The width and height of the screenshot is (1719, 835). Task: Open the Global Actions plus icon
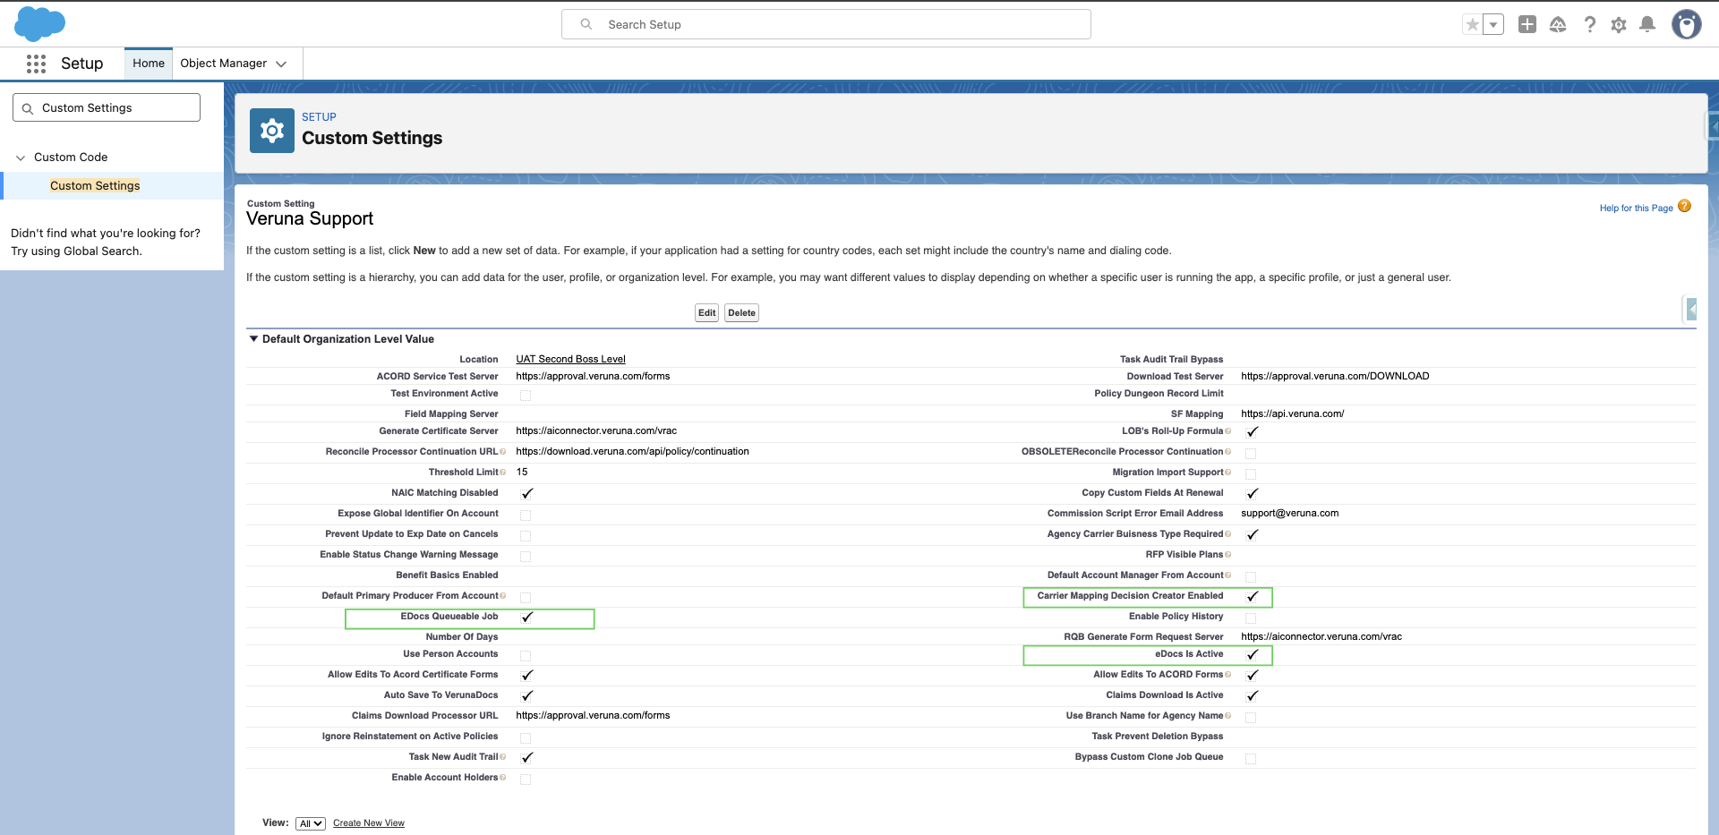[x=1527, y=25]
